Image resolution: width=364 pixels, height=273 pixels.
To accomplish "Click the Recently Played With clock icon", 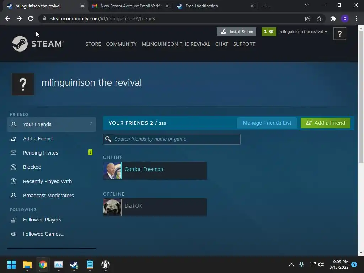I will (x=14, y=181).
